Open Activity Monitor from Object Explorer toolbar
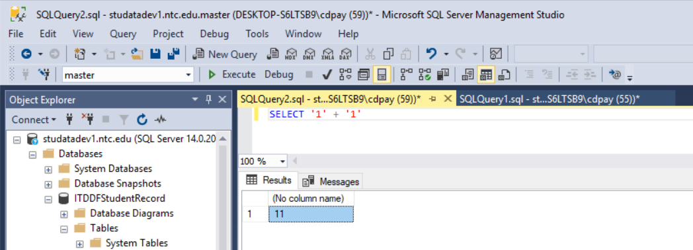 point(160,119)
